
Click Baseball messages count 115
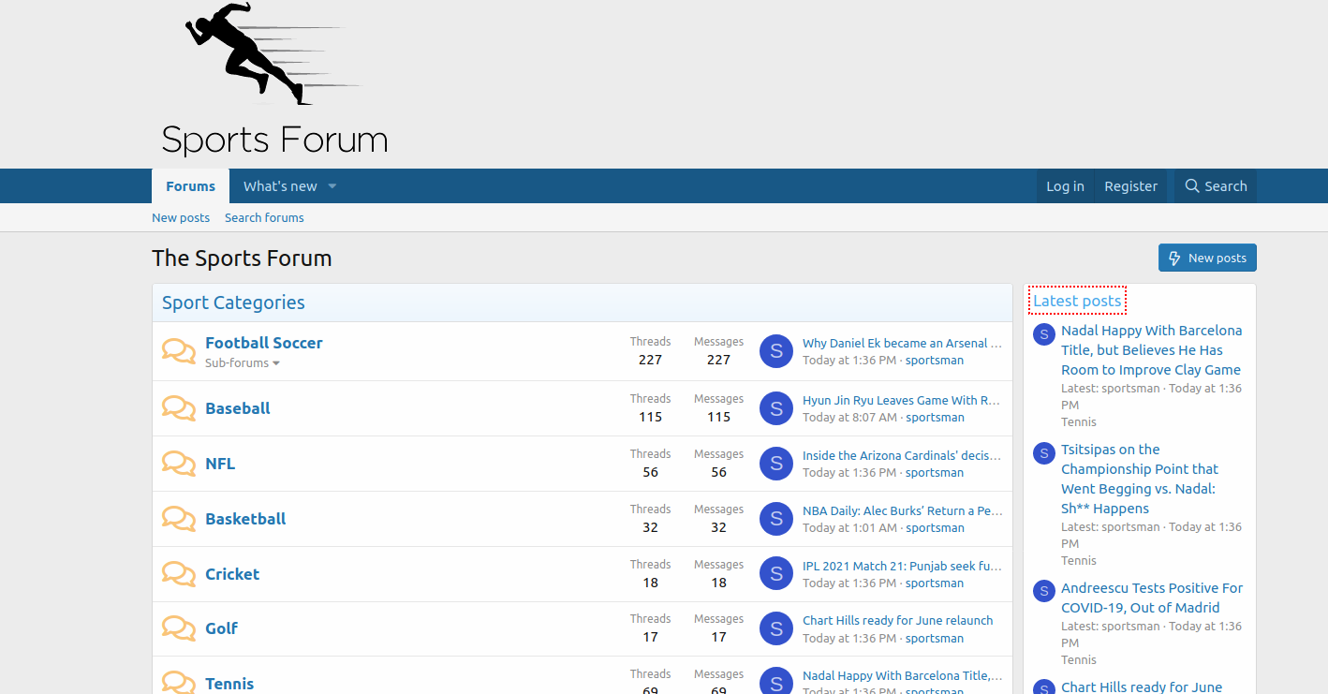tap(718, 417)
